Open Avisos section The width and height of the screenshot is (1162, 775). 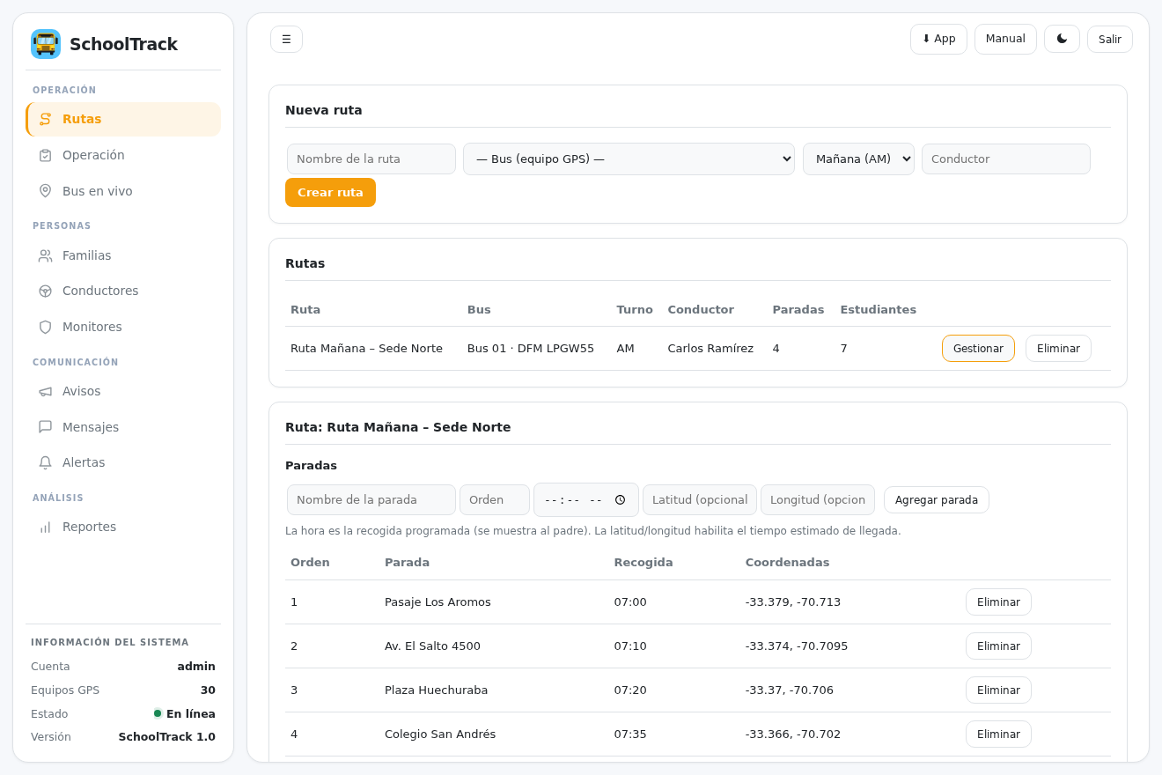coord(123,391)
